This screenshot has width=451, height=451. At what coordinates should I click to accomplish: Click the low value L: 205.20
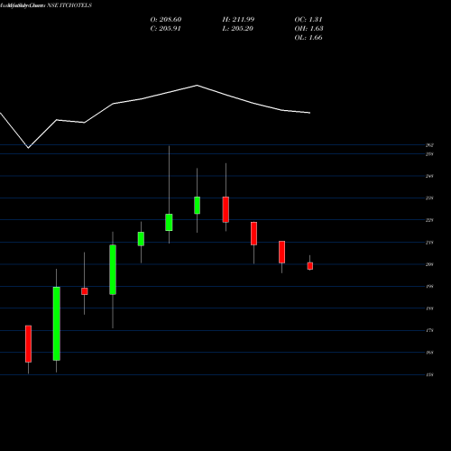[x=237, y=29]
